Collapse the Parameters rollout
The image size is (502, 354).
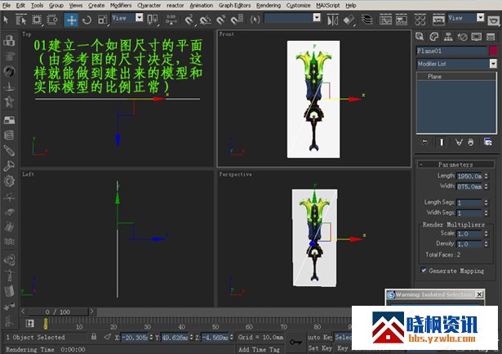pyautogui.click(x=455, y=164)
